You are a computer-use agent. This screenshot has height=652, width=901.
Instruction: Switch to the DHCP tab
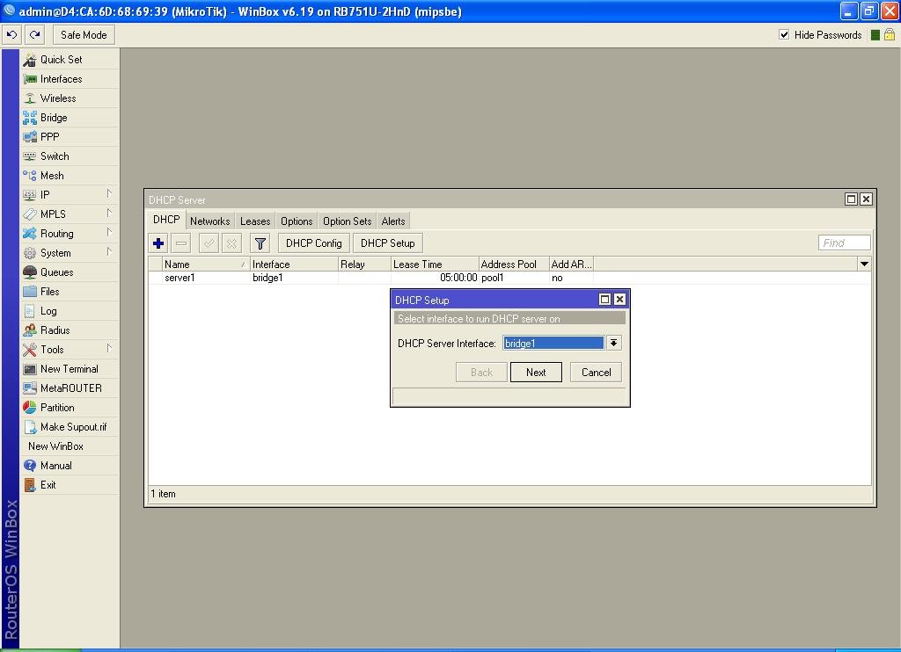click(x=166, y=220)
